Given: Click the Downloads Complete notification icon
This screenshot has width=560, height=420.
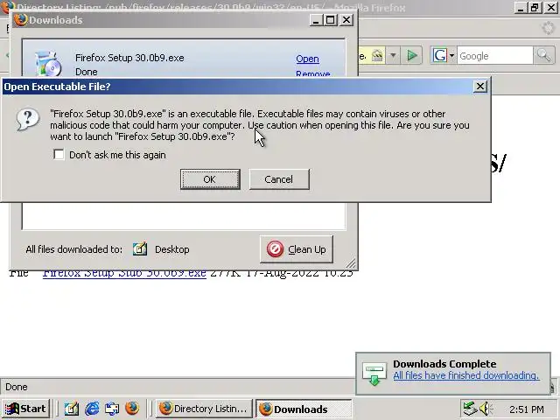Looking at the screenshot, I should pyautogui.click(x=374, y=374).
